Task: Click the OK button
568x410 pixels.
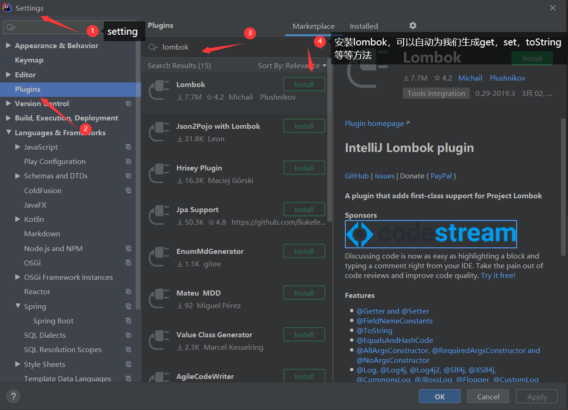Action: pos(440,397)
